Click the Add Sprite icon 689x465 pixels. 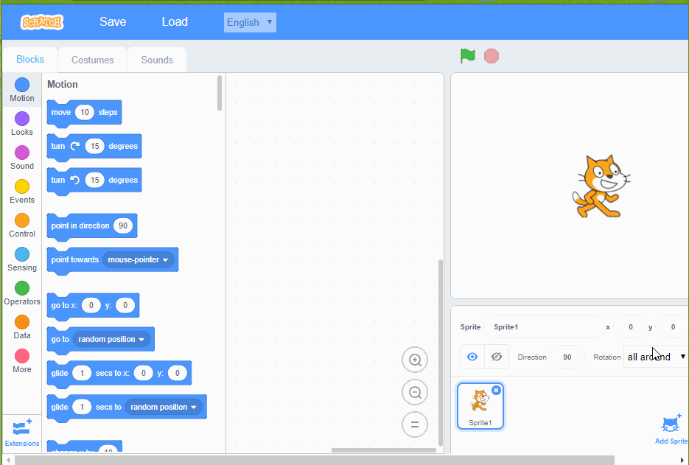(671, 423)
